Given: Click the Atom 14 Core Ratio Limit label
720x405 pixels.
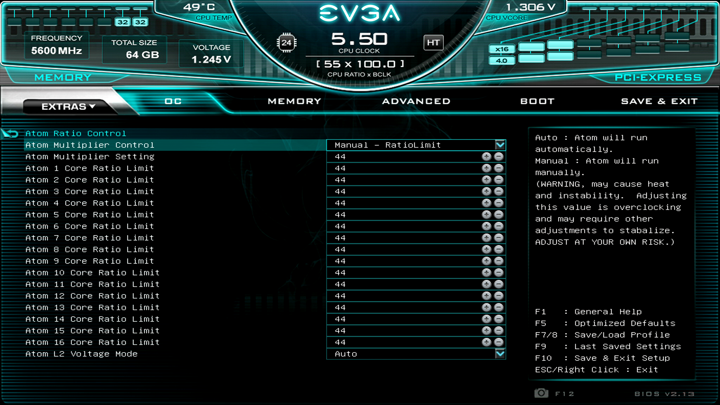Looking at the screenshot, I should point(92,319).
